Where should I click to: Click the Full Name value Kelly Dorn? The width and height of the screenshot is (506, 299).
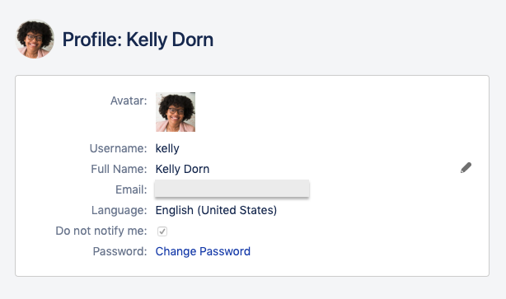182,169
